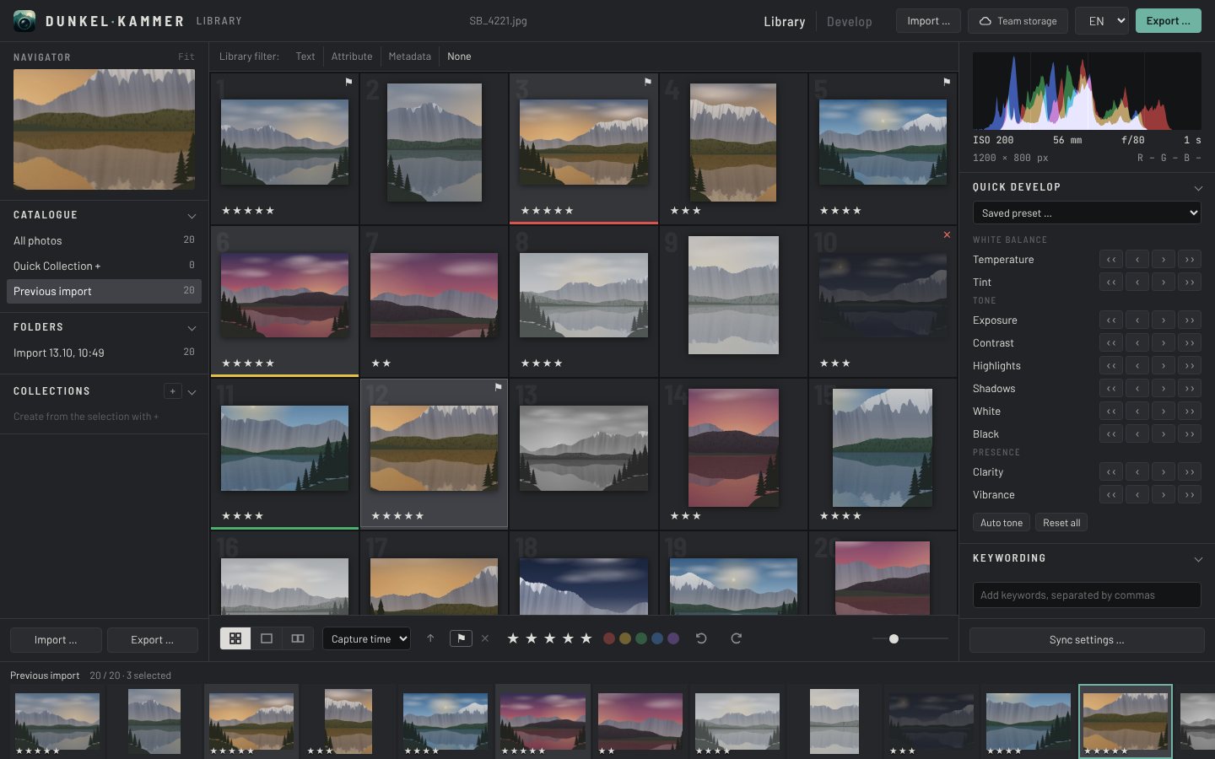
Task: Select the Text library filter
Action: [305, 57]
